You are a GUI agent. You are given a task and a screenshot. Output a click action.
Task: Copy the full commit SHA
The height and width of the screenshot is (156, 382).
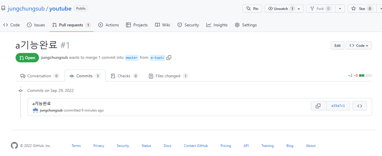pos(318,106)
